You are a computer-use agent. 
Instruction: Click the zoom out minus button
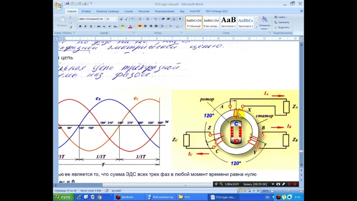272,191
